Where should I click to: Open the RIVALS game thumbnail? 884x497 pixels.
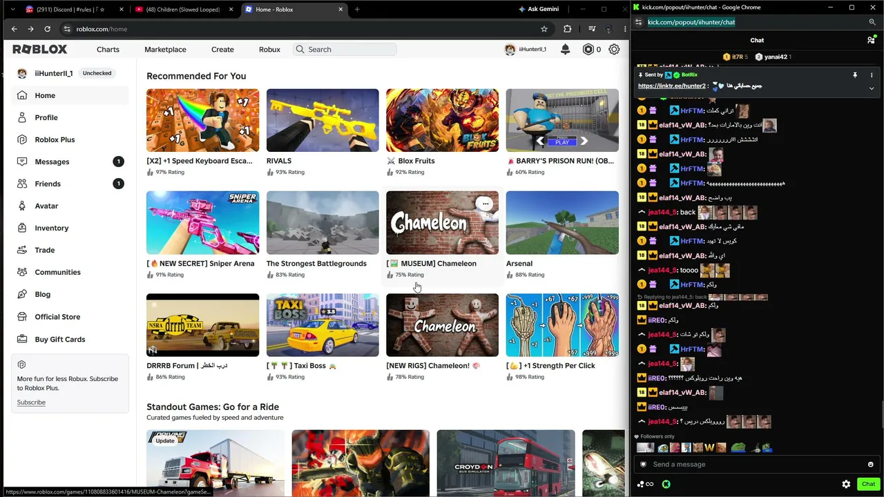click(323, 120)
